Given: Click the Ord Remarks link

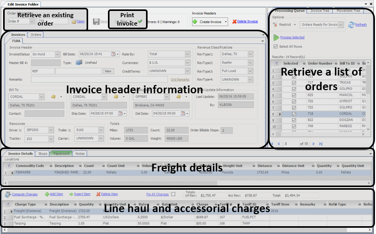Looking at the screenshot, I should pos(180,79).
